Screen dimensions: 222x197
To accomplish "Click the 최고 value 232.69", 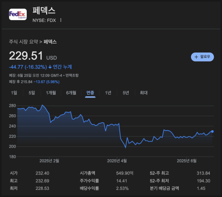I will point(42,181).
